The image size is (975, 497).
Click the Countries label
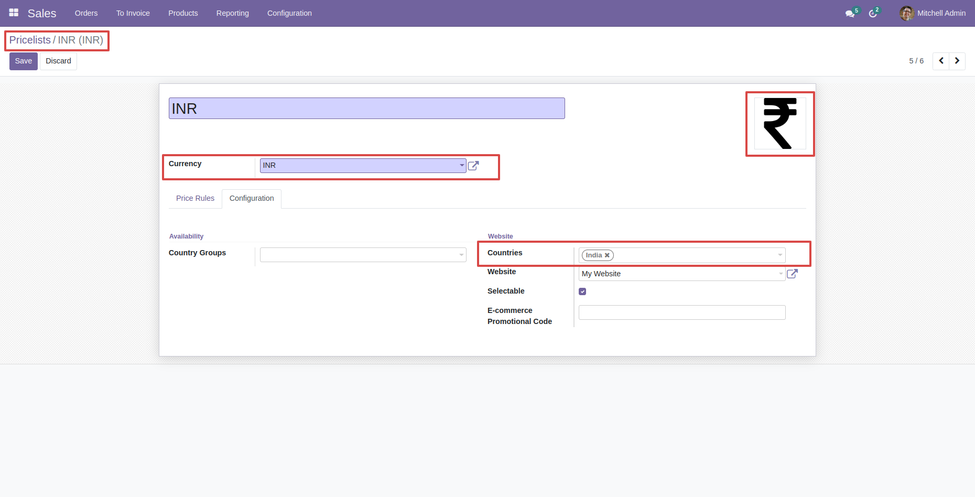click(x=505, y=253)
